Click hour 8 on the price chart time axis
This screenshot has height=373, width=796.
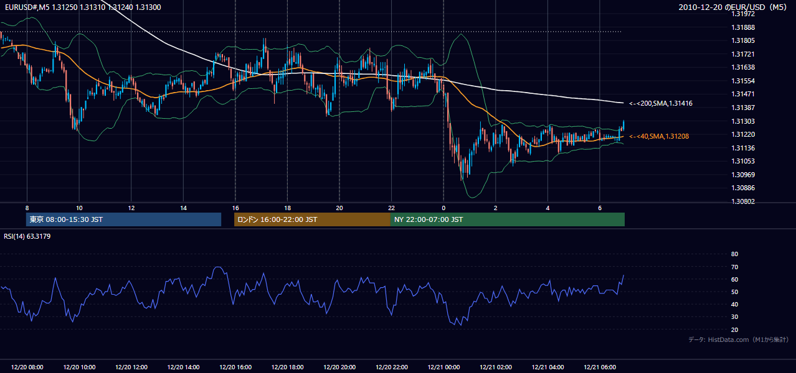coord(27,208)
